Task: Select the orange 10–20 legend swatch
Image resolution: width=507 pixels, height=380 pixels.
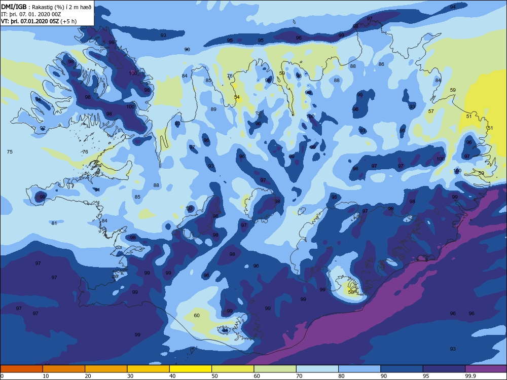Action: point(64,369)
